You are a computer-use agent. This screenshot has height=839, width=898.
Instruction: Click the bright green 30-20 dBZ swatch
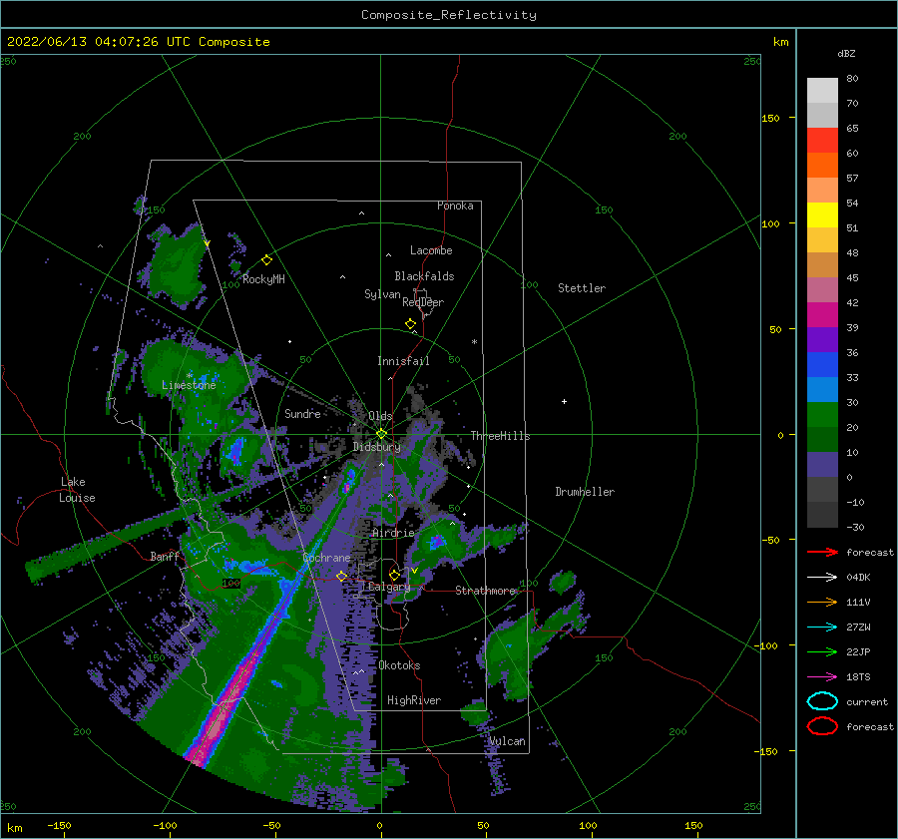pyautogui.click(x=822, y=415)
